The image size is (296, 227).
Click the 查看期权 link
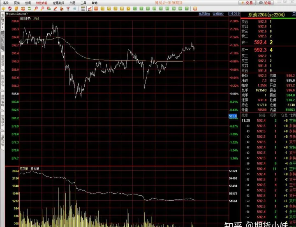point(218,14)
